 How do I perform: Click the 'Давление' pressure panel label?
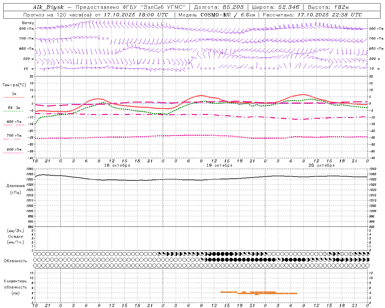point(16,186)
